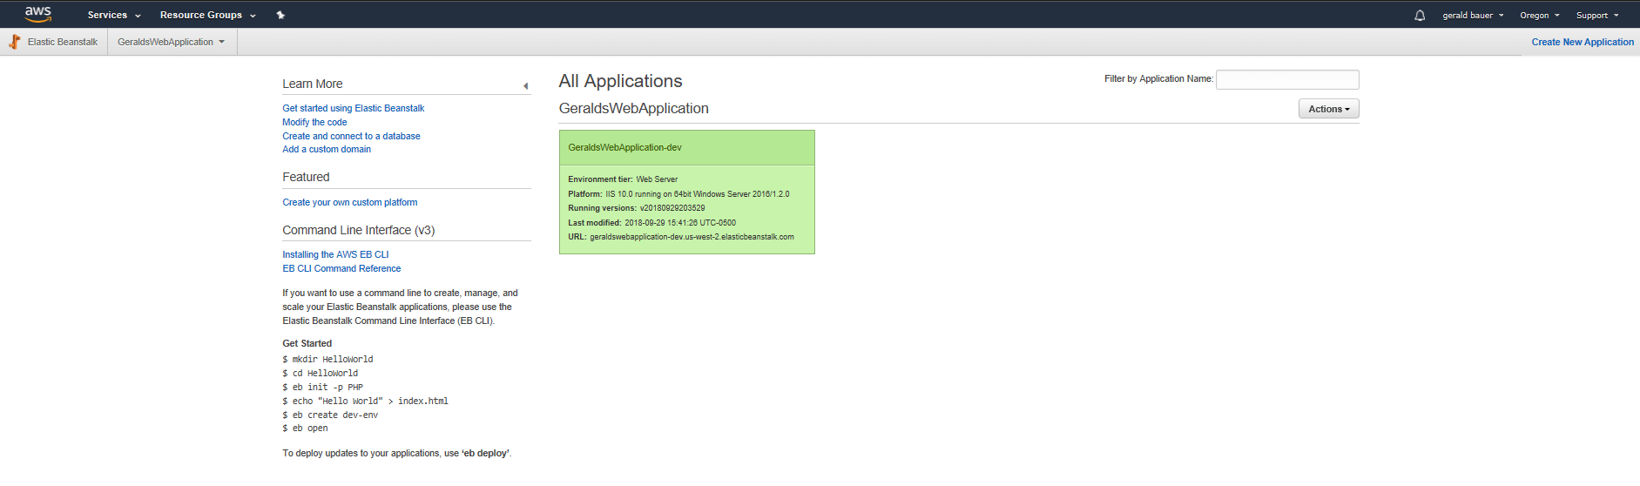
Task: Open Installing the AWS EB CLI link
Action: [335, 254]
